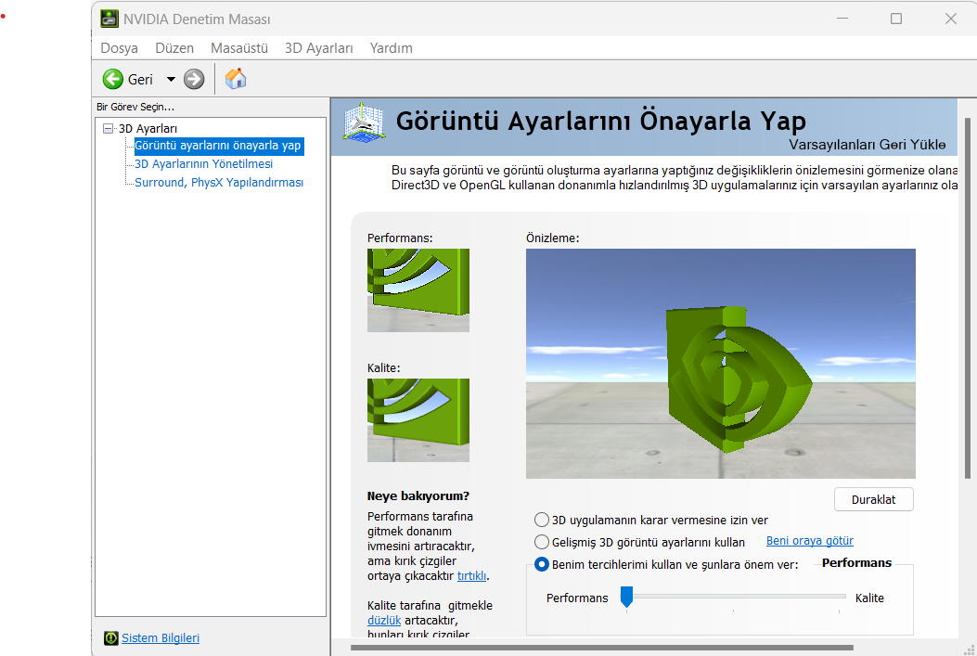Click the tırtıklı help link
Screen dimensions: 977x656
(471, 575)
